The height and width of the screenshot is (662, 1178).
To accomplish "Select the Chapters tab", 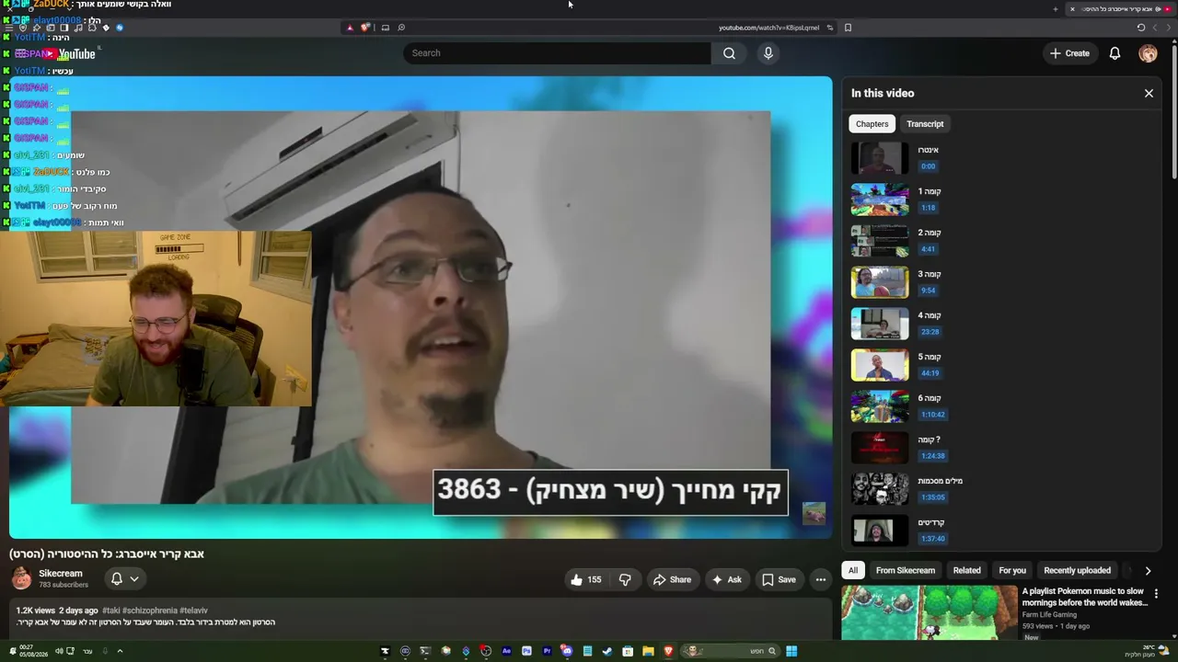I will tap(872, 124).
